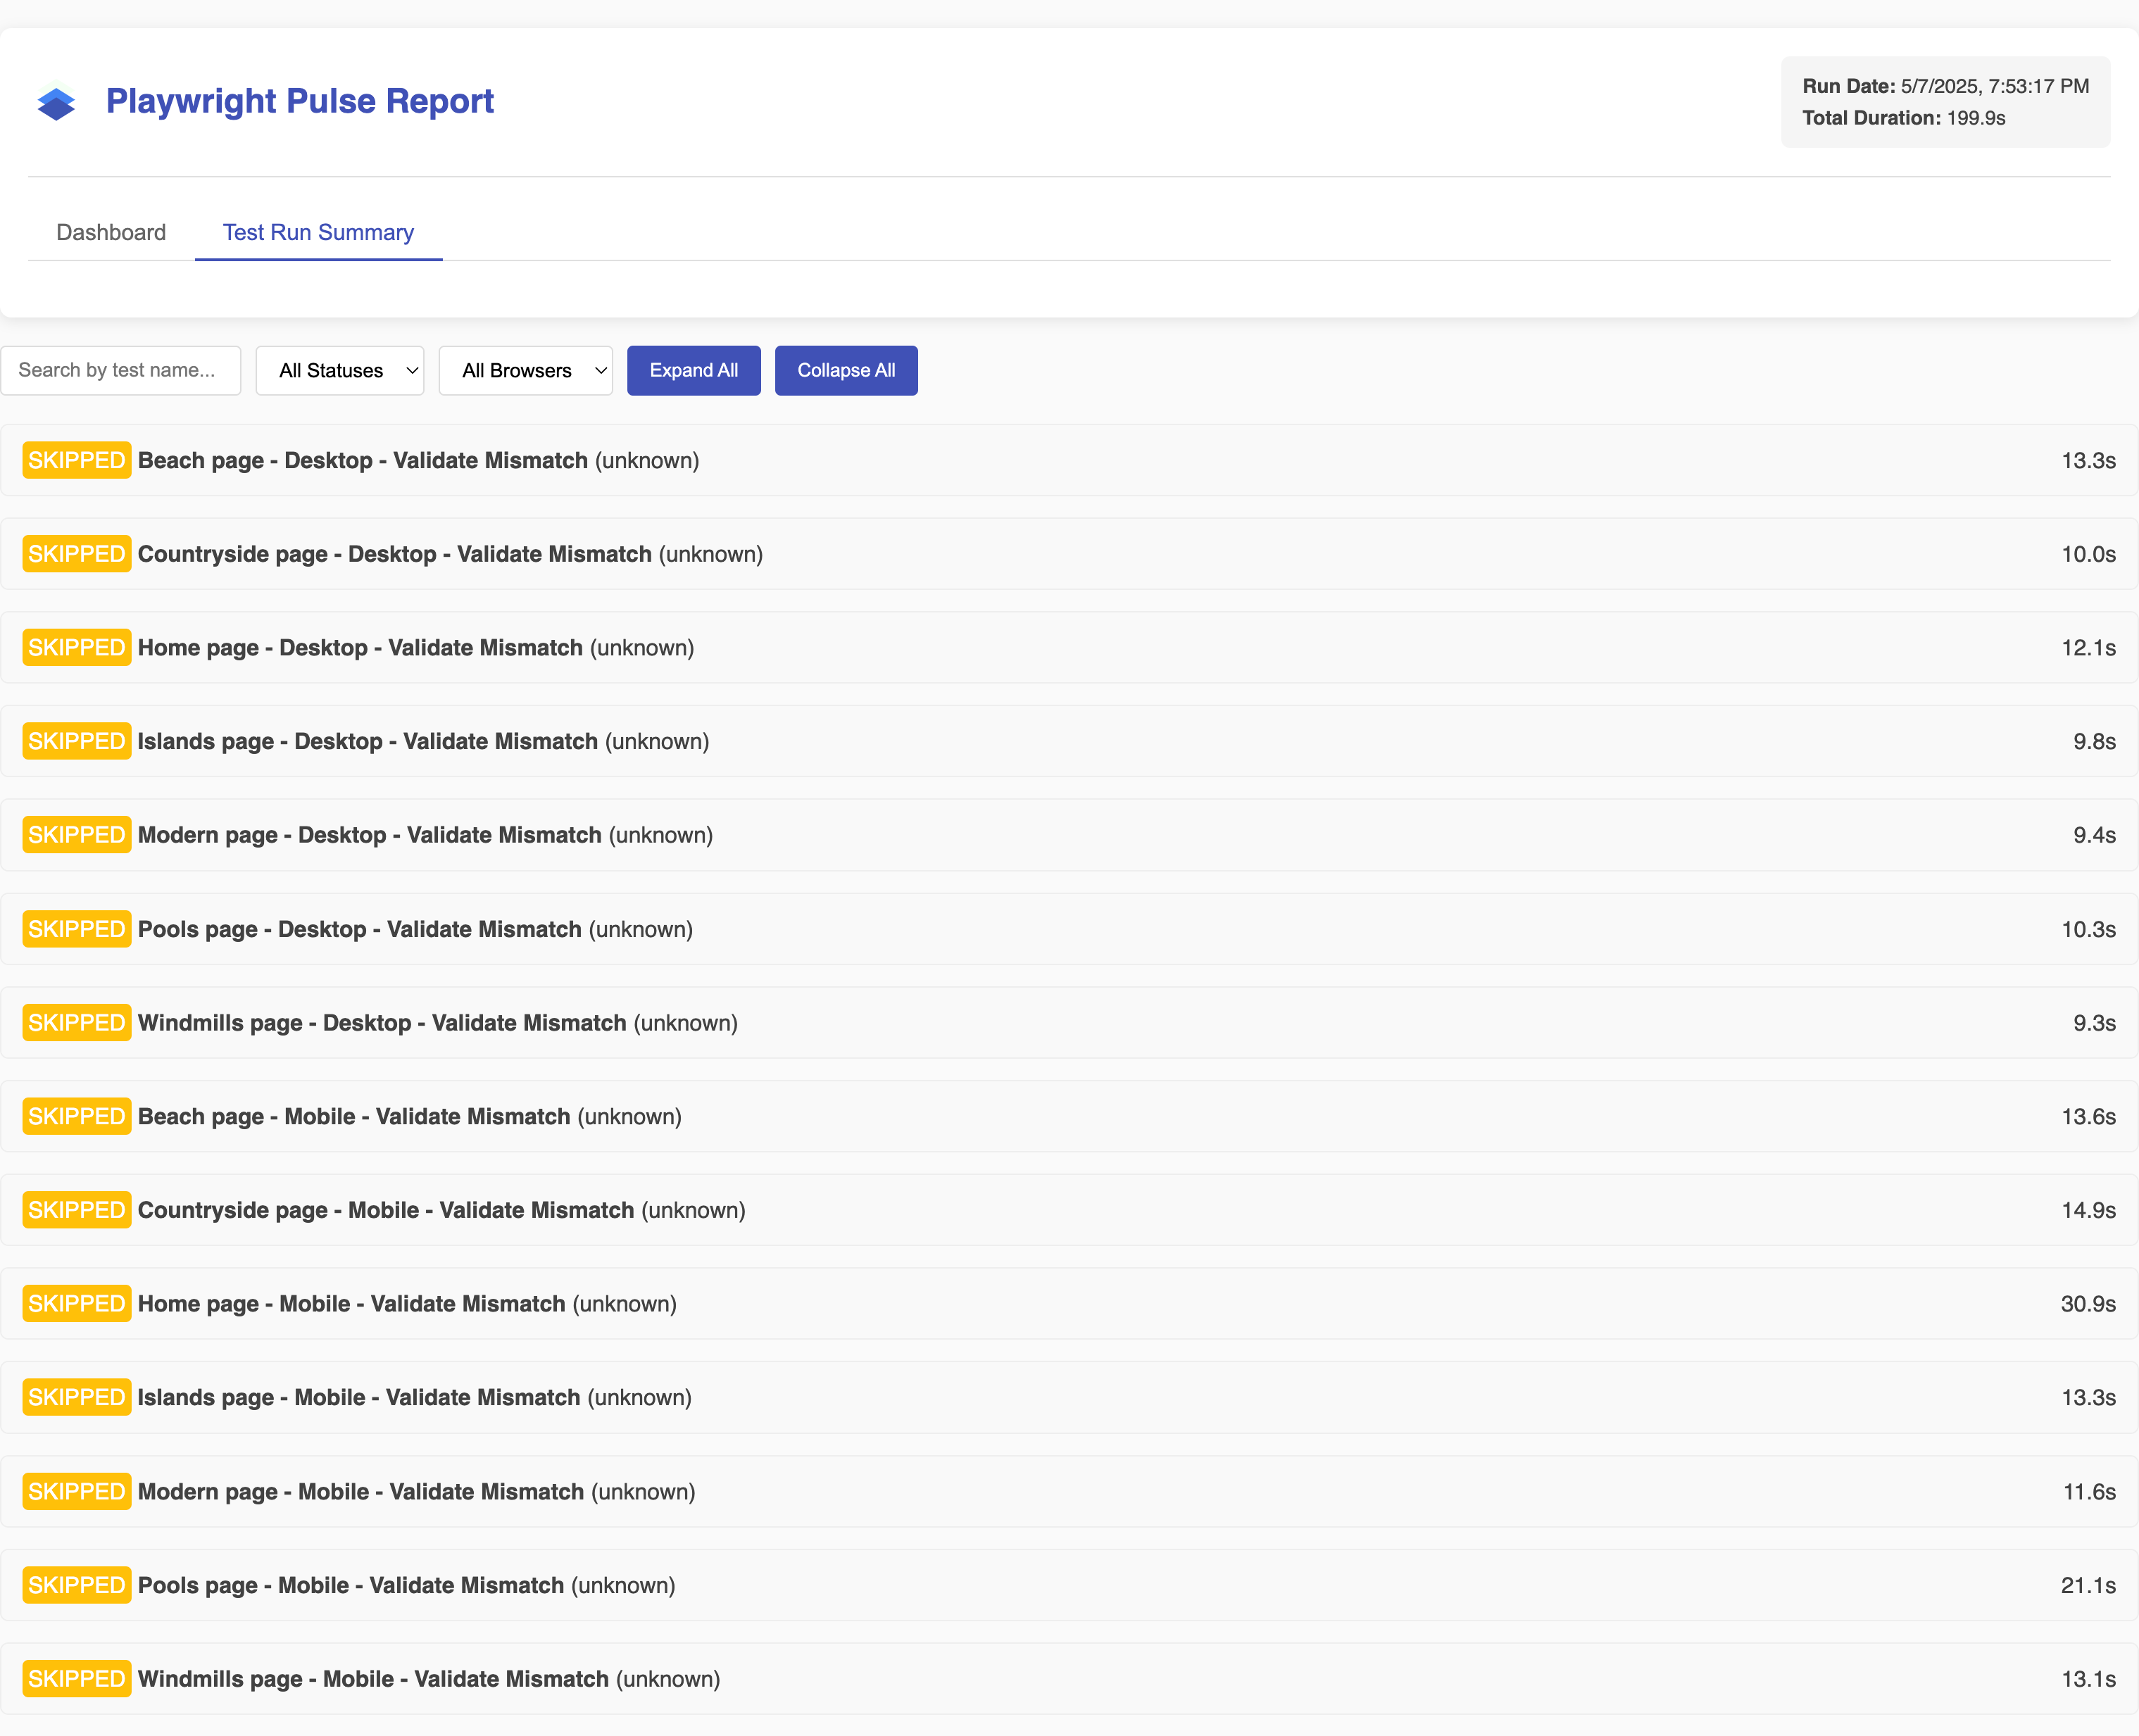Expand Countryside page Desktop test row

coord(450,554)
